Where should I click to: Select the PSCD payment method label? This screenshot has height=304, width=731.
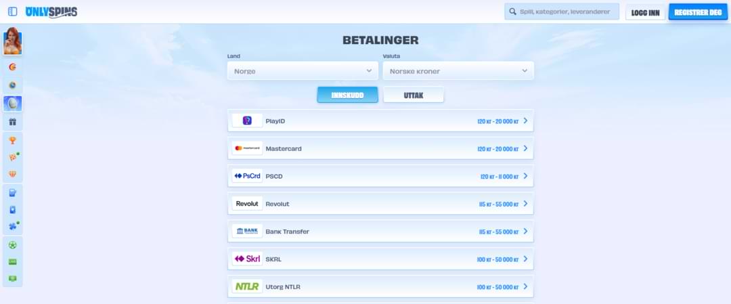[274, 176]
